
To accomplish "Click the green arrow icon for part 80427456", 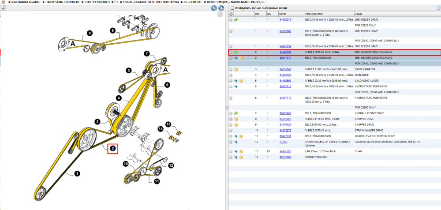I will click(x=236, y=113).
